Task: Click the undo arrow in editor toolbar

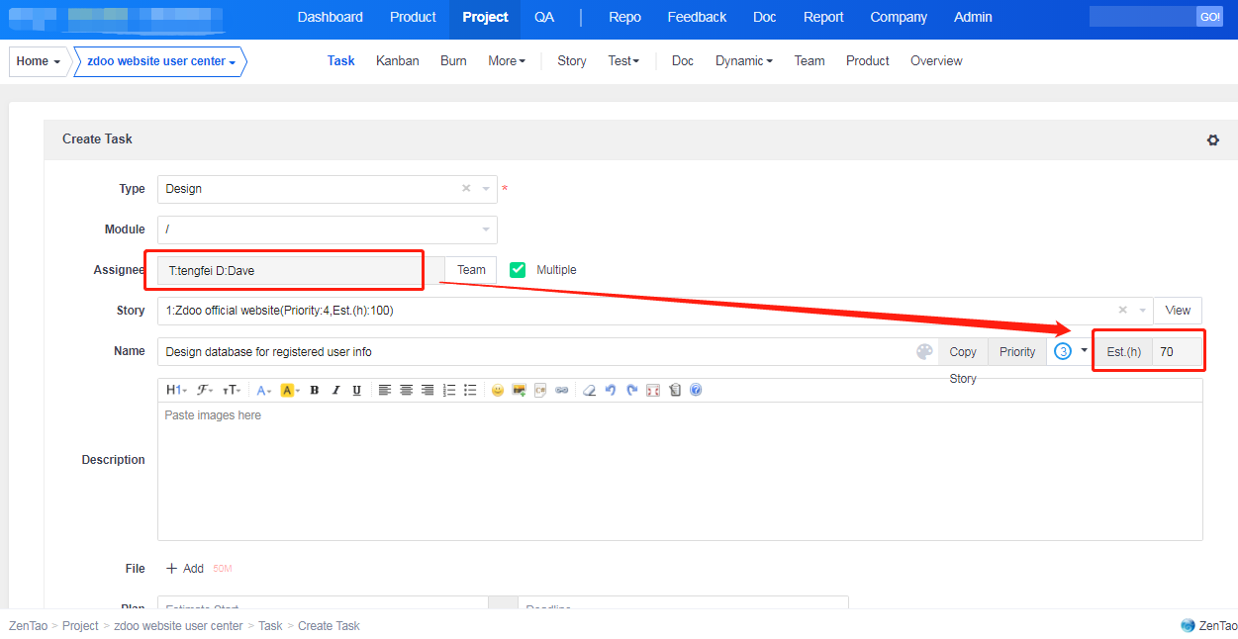Action: click(610, 390)
